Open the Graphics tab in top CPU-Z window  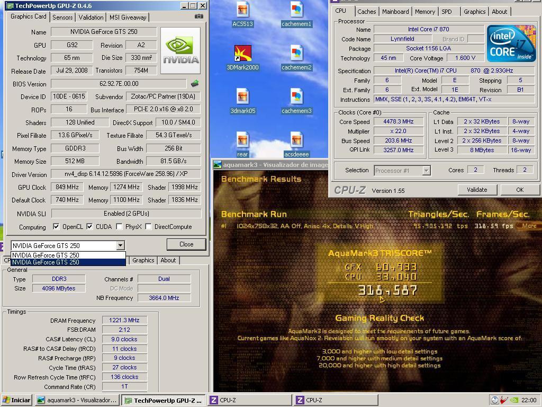click(475, 12)
